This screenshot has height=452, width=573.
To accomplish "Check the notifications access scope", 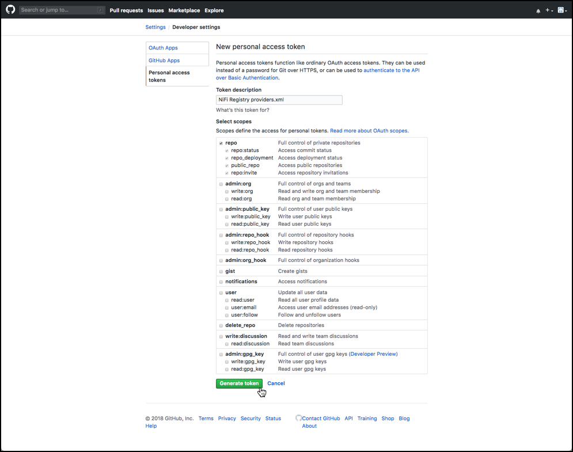I will point(221,282).
